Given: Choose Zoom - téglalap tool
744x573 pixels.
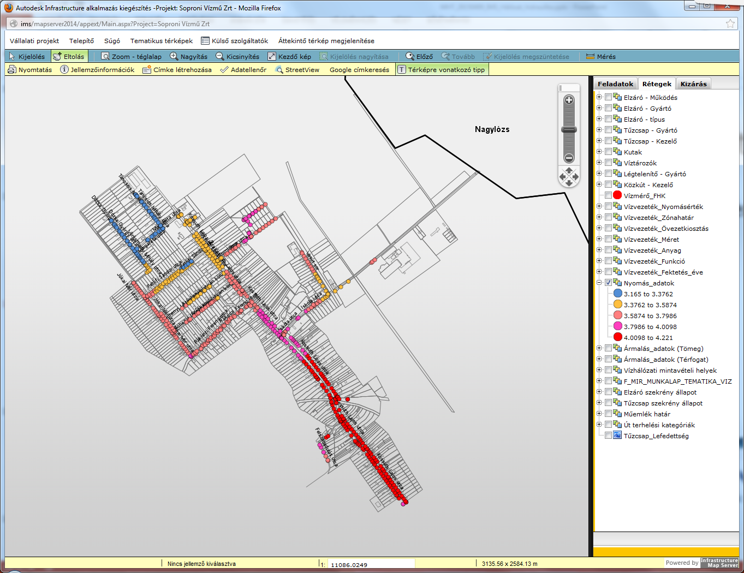Looking at the screenshot, I should click(132, 56).
